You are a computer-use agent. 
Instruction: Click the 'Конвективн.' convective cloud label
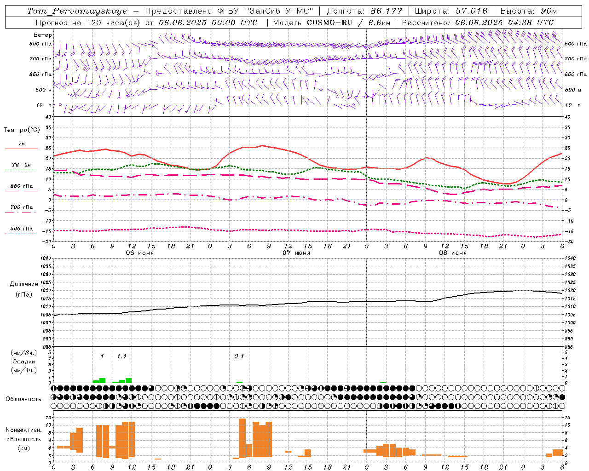coord(24,430)
